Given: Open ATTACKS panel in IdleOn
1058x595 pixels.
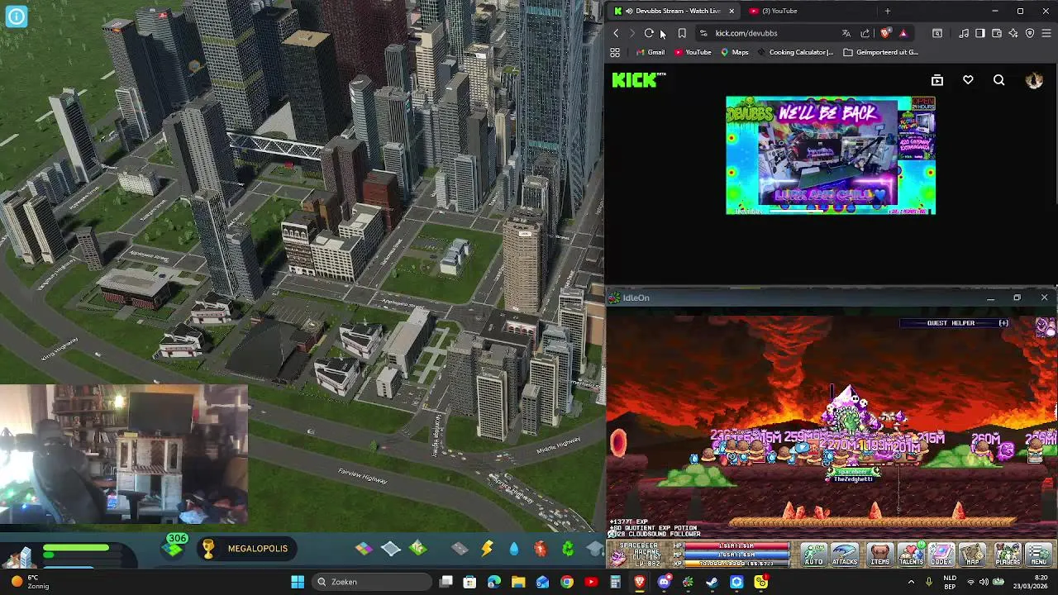Looking at the screenshot, I should pos(845,555).
